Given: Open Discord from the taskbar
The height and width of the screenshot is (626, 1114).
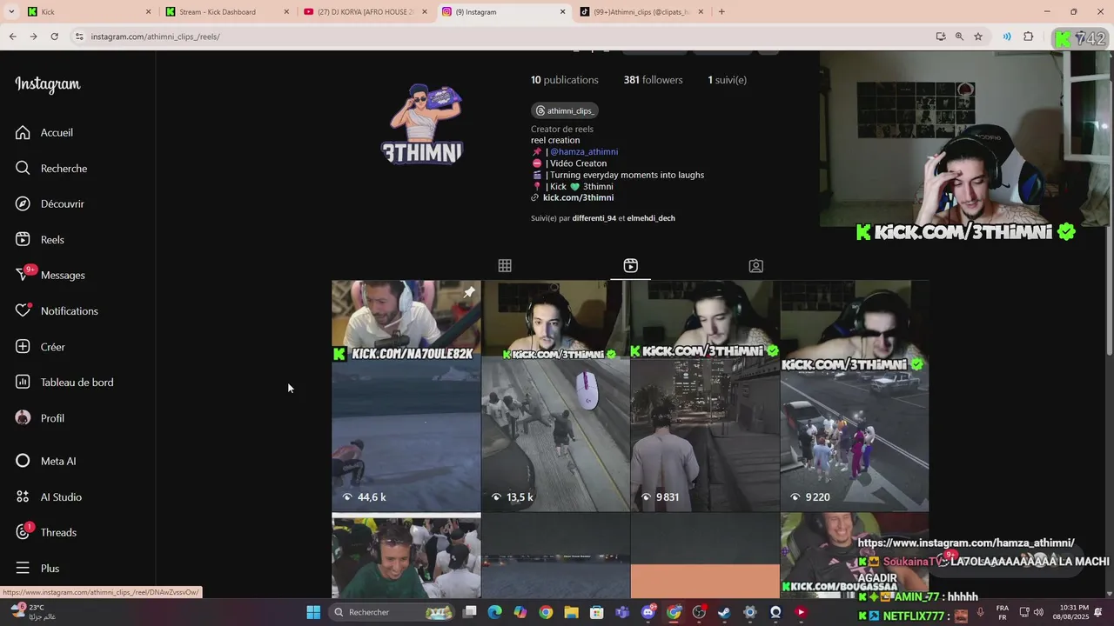Looking at the screenshot, I should pyautogui.click(x=648, y=612).
